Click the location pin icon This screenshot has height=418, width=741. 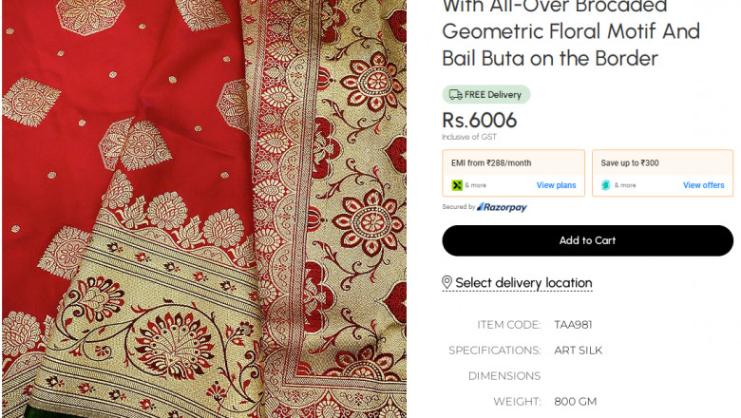pyautogui.click(x=447, y=283)
